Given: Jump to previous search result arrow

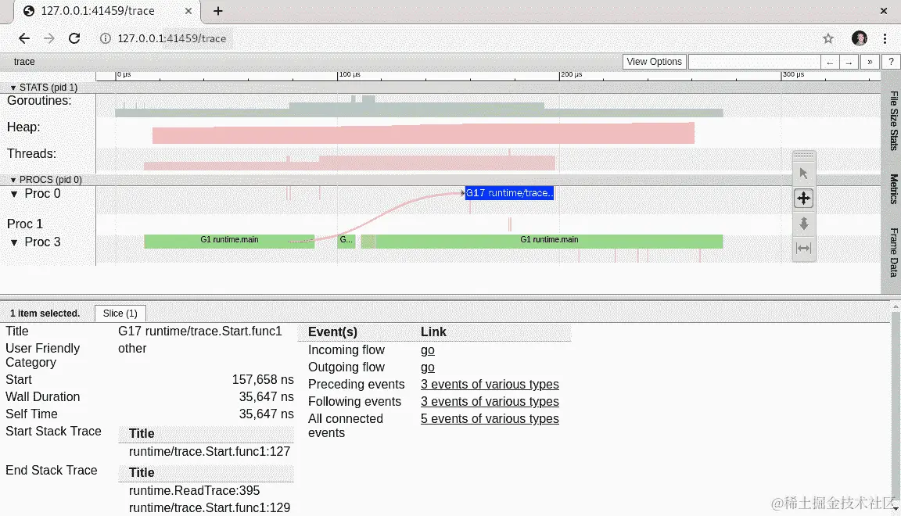Looking at the screenshot, I should click(x=830, y=62).
